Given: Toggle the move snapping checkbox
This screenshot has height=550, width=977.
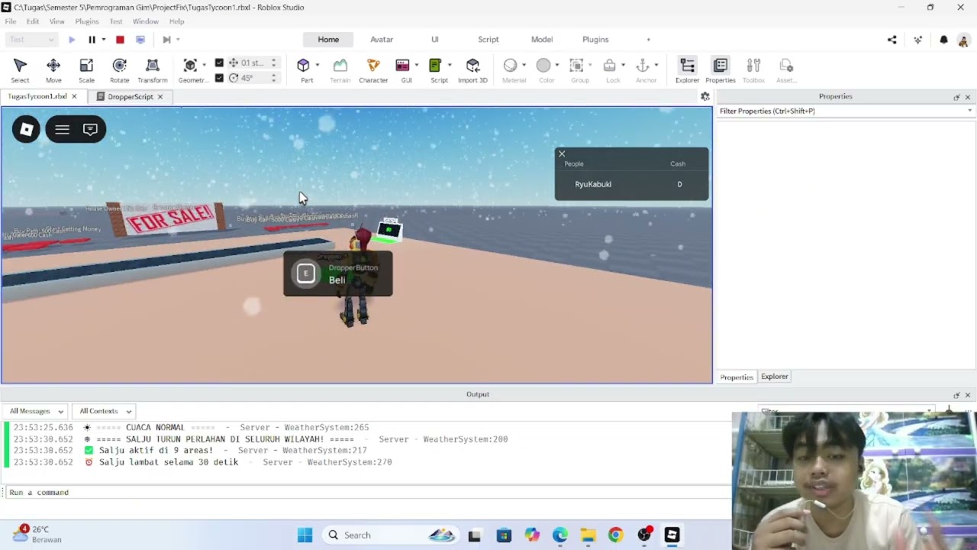Looking at the screenshot, I should (219, 63).
